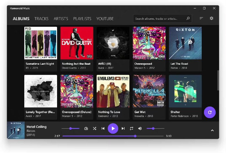Open the Overexposed (Deluxe) album cover
The image size is (226, 153).
pos(77,91)
